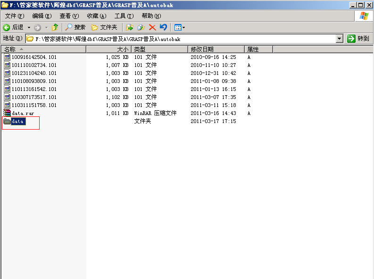Select the data.rar archive file

point(23,113)
